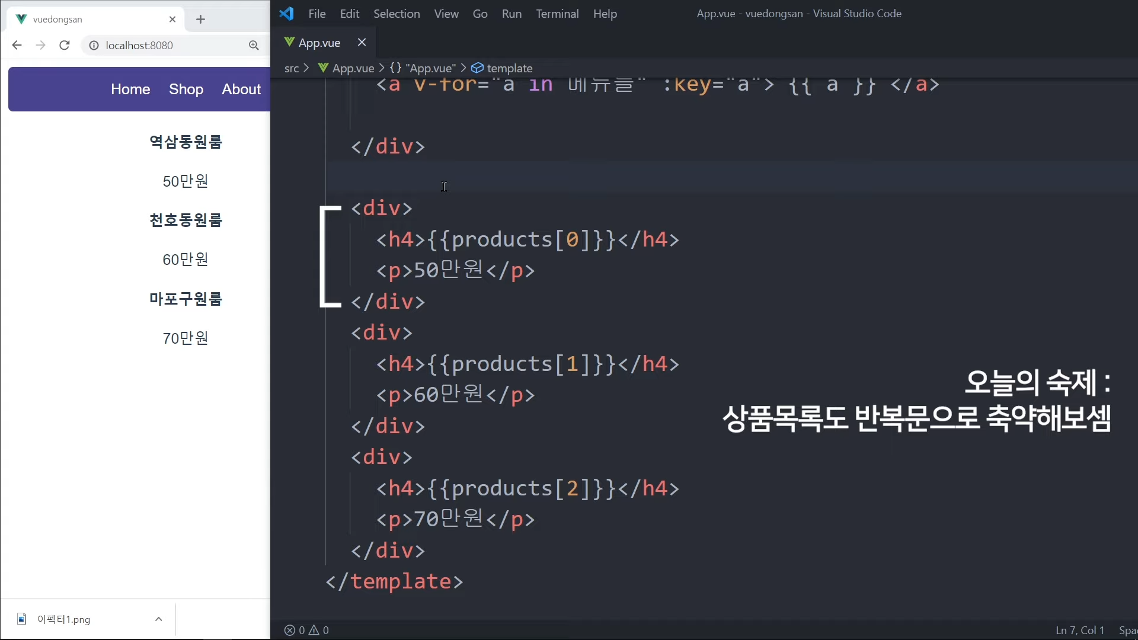Open the template breadcrumb dropdown
The width and height of the screenshot is (1138, 640).
tap(509, 68)
